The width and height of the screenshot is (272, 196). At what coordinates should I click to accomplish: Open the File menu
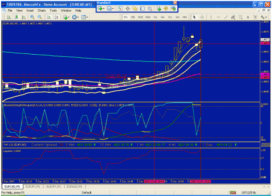[10, 10]
